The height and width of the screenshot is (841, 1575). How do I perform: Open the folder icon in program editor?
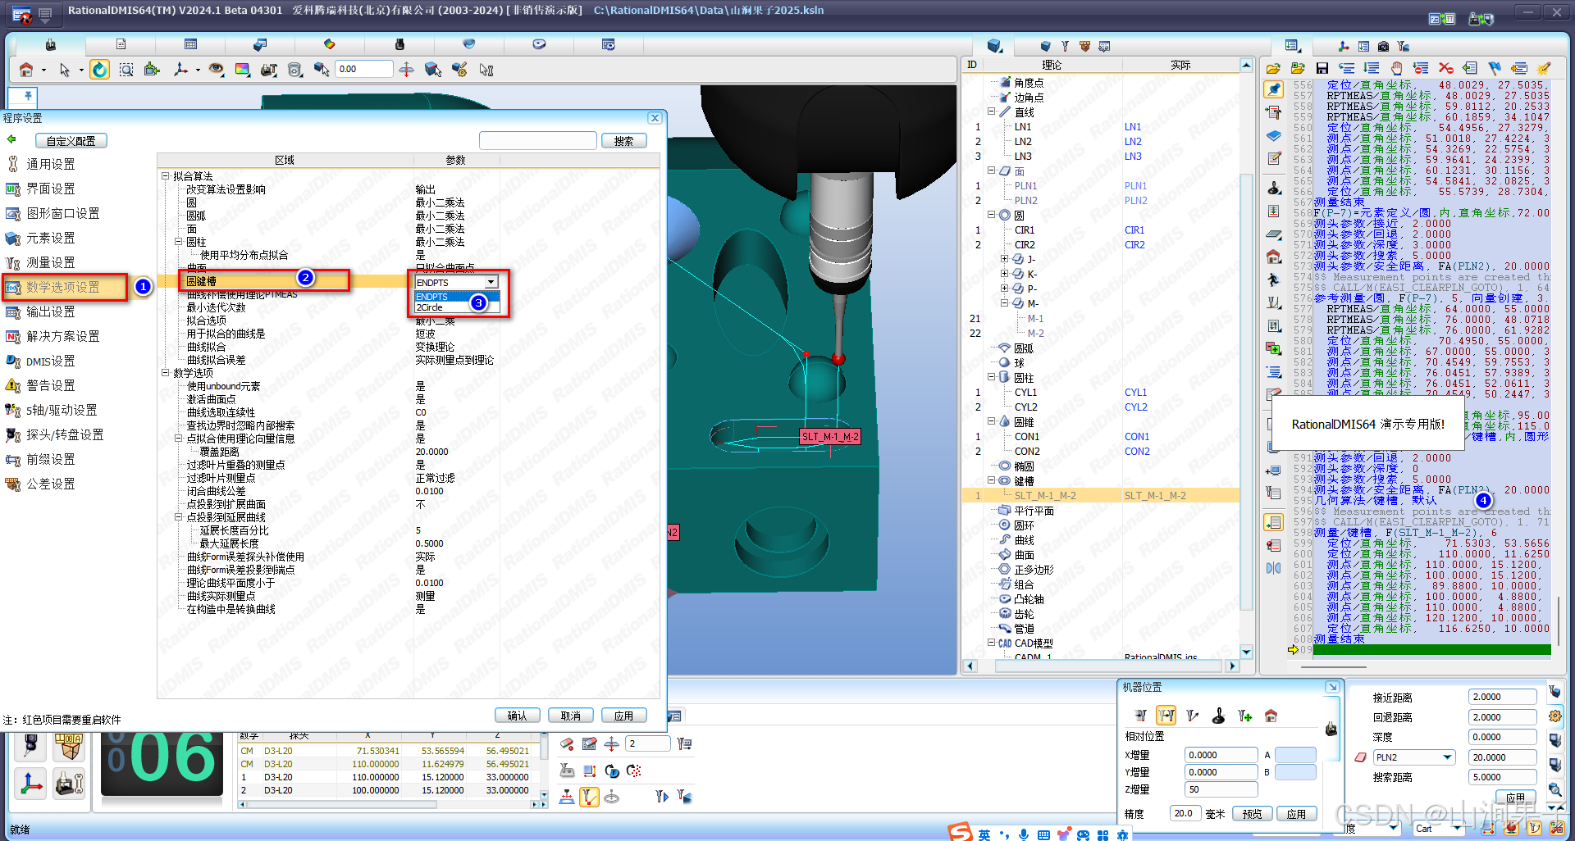click(x=1273, y=69)
